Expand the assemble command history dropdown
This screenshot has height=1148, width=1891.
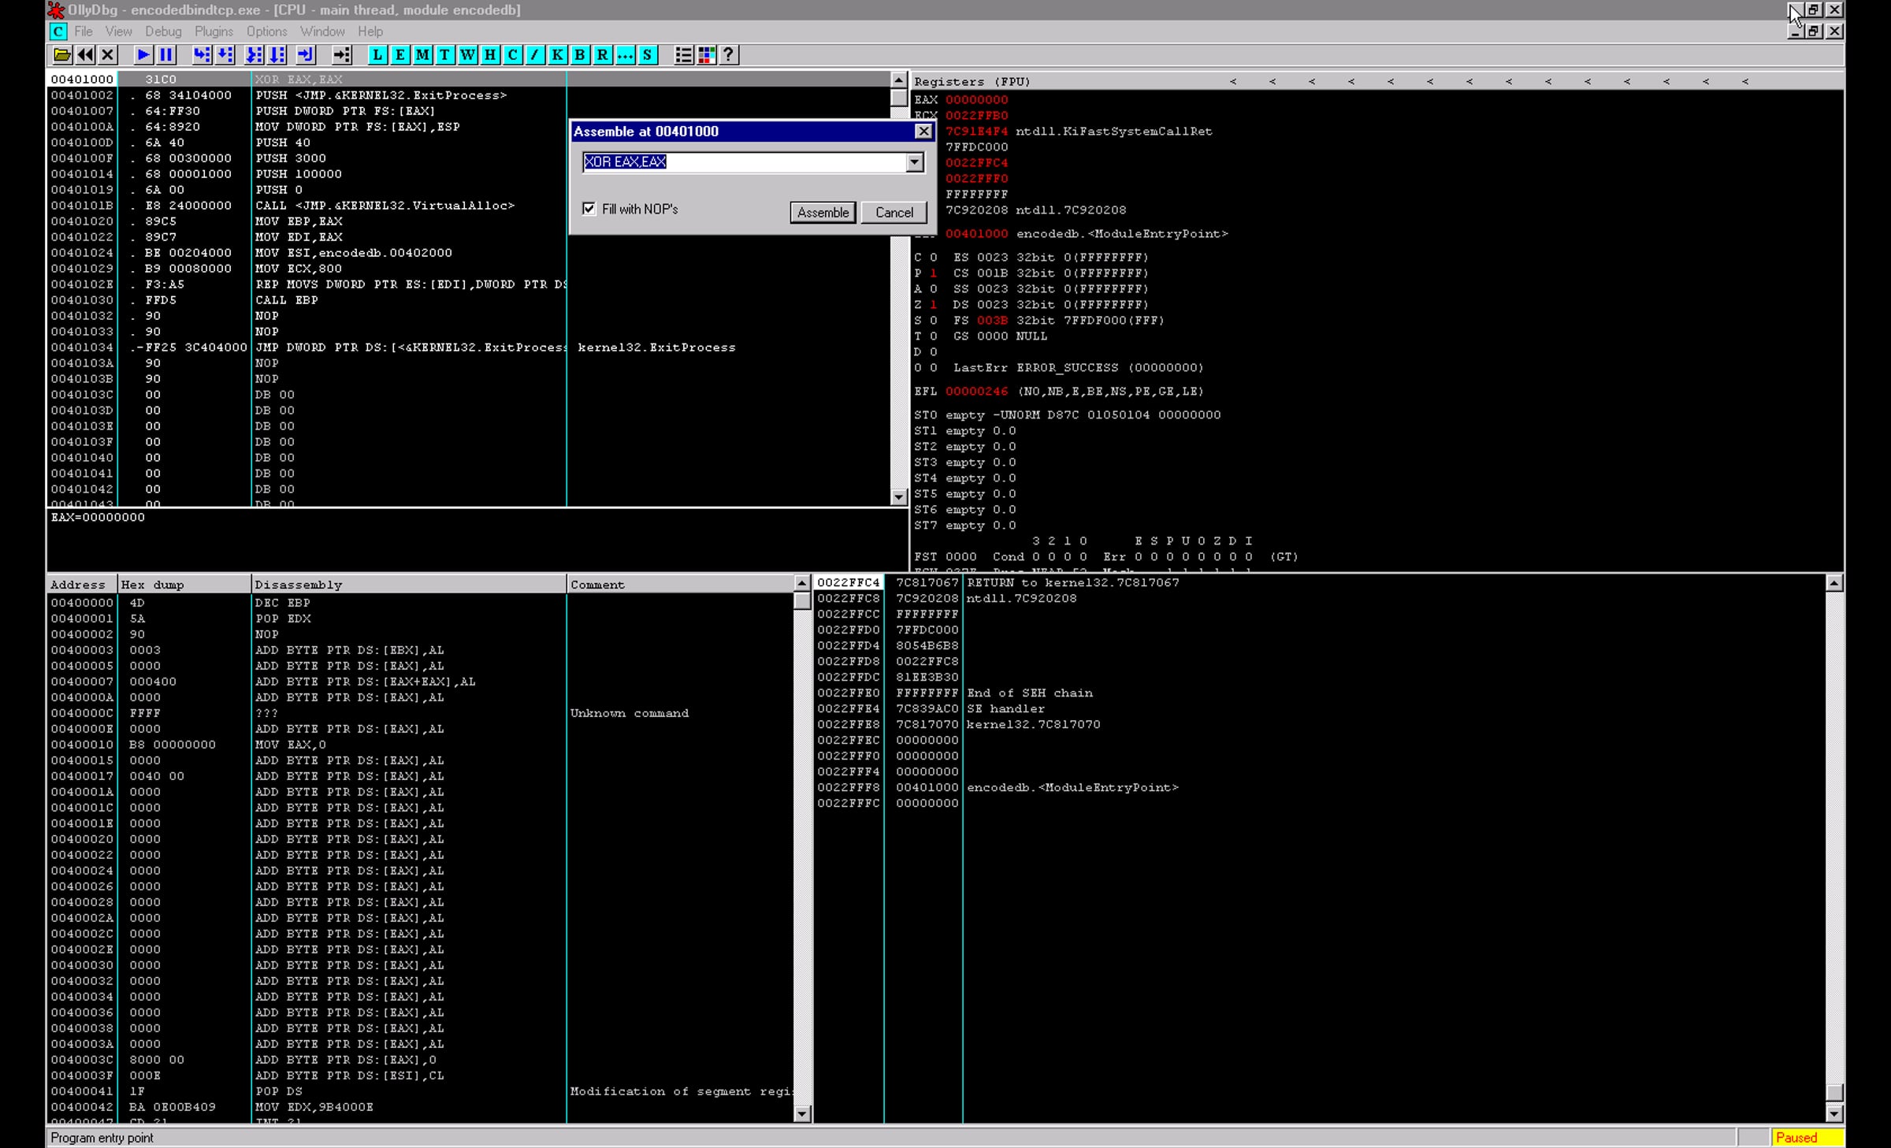coord(914,162)
